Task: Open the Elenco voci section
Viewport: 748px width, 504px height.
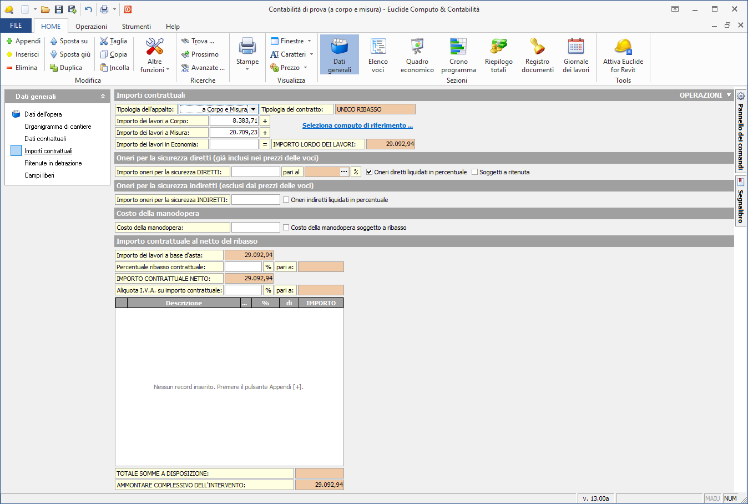Action: pos(378,55)
